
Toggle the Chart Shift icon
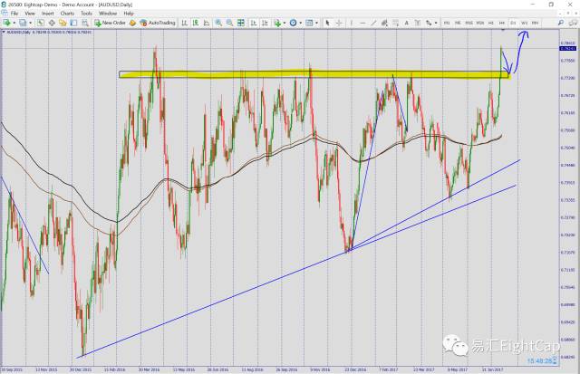(x=265, y=23)
